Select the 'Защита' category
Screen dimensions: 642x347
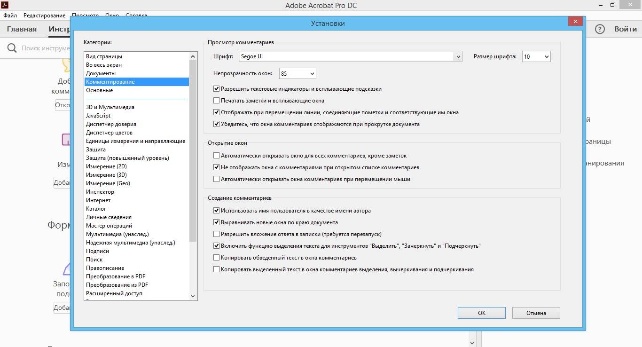click(x=136, y=150)
